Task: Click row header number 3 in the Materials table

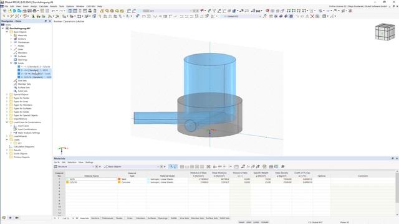Action: point(59,185)
